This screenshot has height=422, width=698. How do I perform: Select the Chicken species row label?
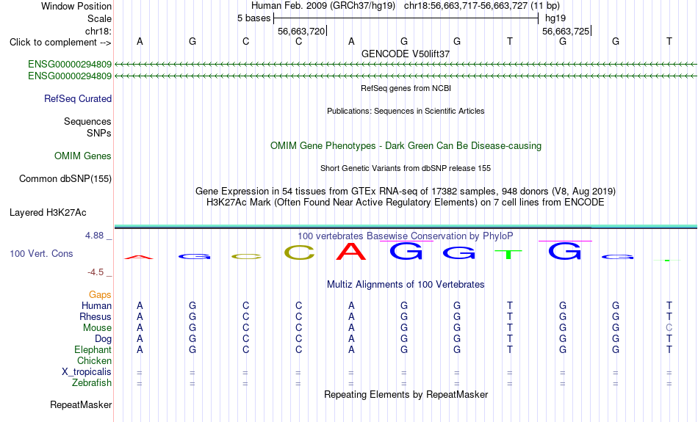[94, 360]
